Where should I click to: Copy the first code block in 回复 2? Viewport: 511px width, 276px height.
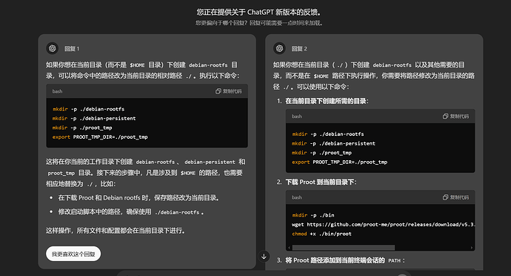tap(455, 116)
